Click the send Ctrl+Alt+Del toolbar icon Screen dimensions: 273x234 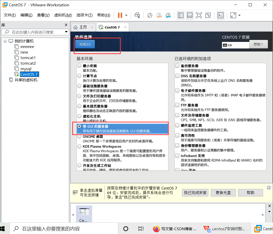click(x=137, y=15)
